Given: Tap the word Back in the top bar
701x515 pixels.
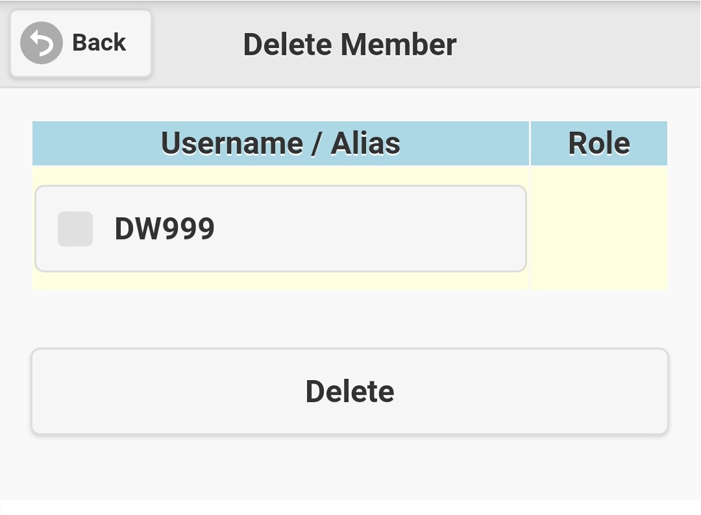Looking at the screenshot, I should pos(99,43).
